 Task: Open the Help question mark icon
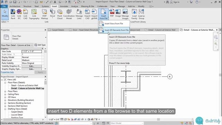(x=197, y=2)
